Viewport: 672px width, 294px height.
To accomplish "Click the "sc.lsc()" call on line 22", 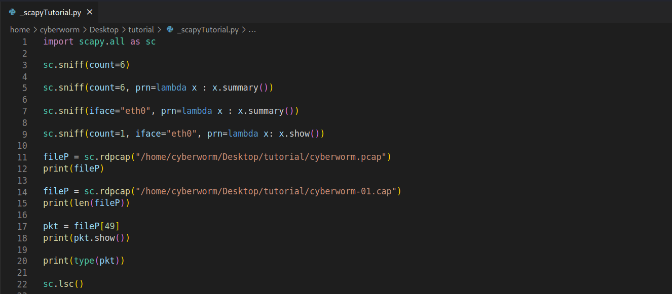I will (x=63, y=284).
